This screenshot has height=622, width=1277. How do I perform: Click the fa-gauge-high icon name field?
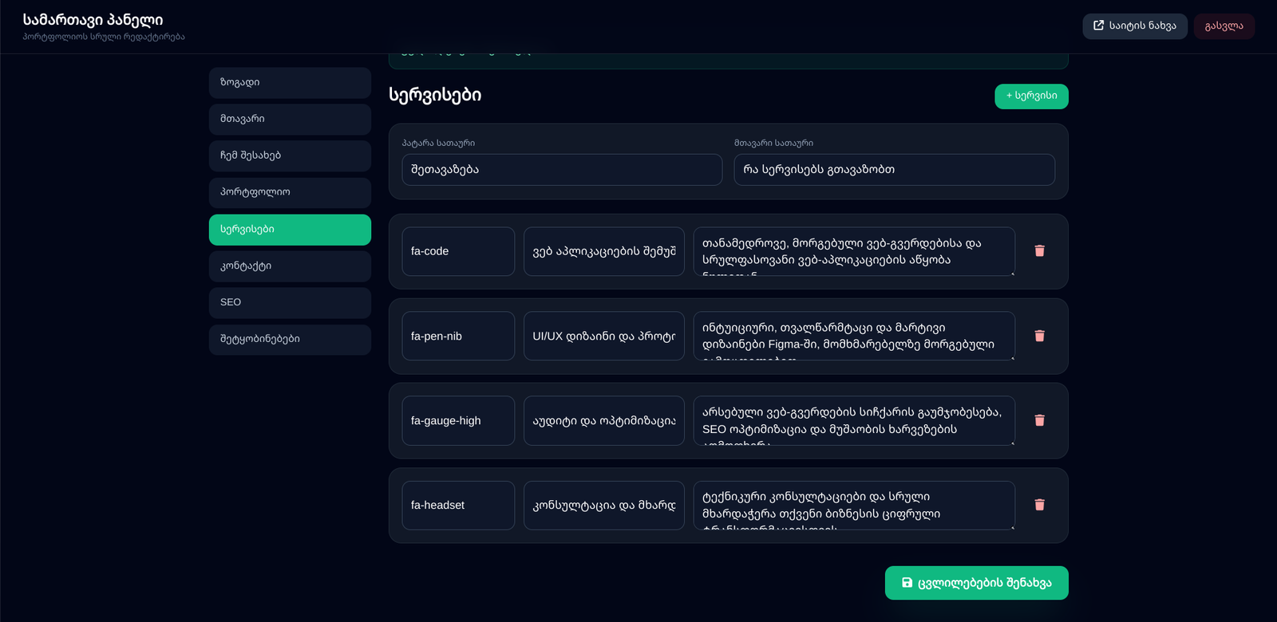coord(458,420)
